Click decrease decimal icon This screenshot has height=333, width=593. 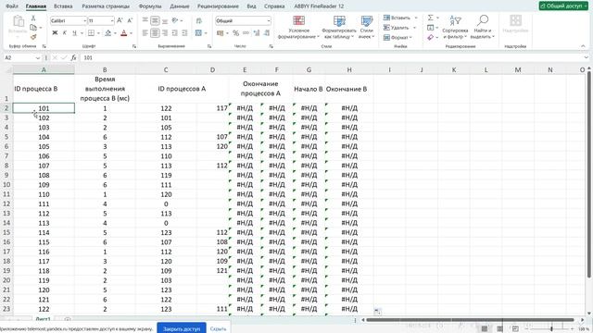pyautogui.click(x=267, y=33)
